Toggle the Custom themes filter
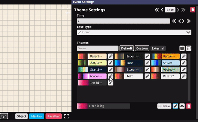This screenshot has width=198, height=122. coord(142,48)
